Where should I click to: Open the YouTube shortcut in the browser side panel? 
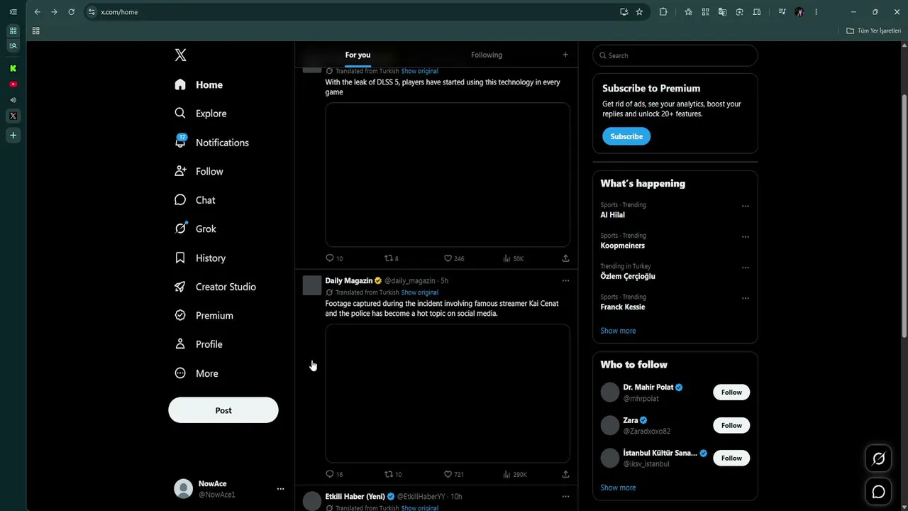13,84
